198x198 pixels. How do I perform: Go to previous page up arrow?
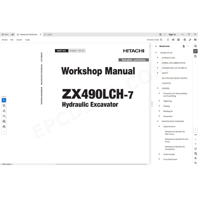coord(195,139)
